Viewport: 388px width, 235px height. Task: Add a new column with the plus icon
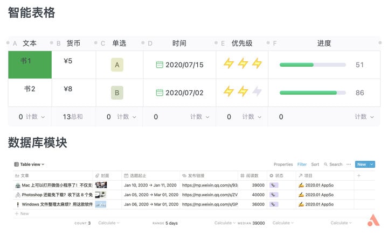359,175
